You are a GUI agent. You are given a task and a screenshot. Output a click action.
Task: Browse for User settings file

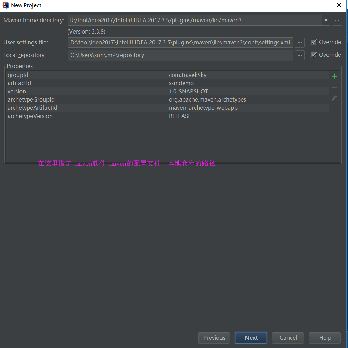coord(299,43)
